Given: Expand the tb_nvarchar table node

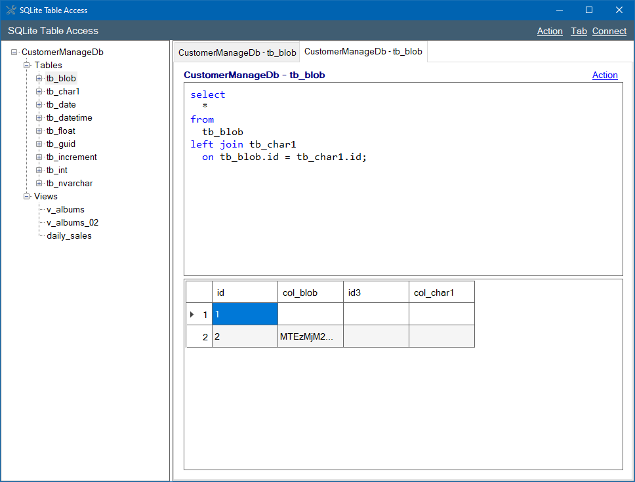Looking at the screenshot, I should click(39, 184).
